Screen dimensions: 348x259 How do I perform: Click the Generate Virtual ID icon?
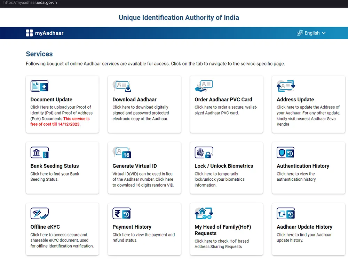click(122, 152)
